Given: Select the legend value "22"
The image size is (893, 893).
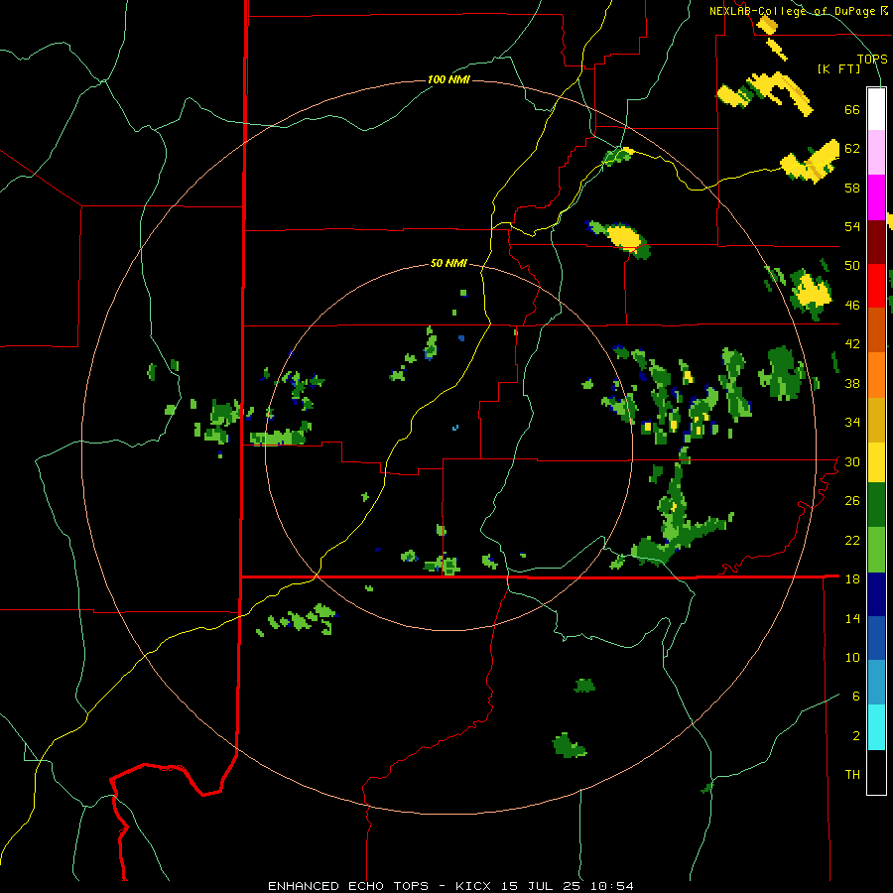Looking at the screenshot, I should click(852, 540).
